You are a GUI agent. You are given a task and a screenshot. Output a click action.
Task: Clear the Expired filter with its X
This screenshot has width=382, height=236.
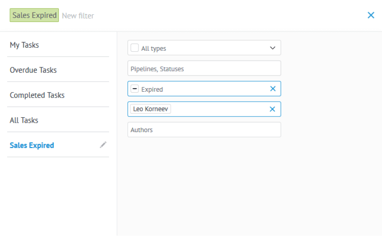273,89
